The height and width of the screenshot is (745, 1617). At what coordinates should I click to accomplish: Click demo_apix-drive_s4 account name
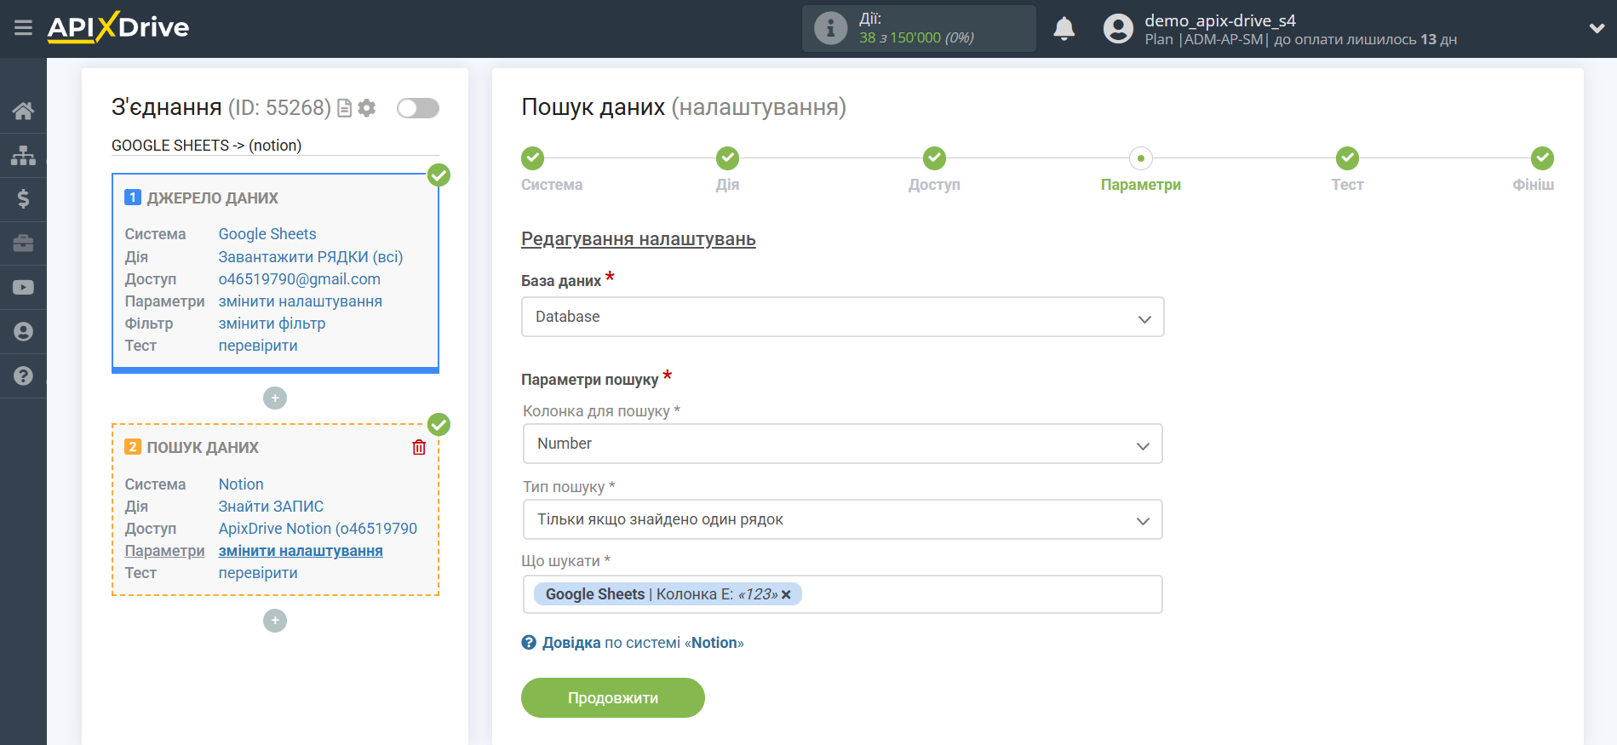(1219, 20)
